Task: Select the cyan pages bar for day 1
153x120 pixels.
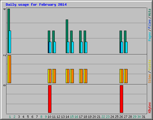Action: coord(10,42)
